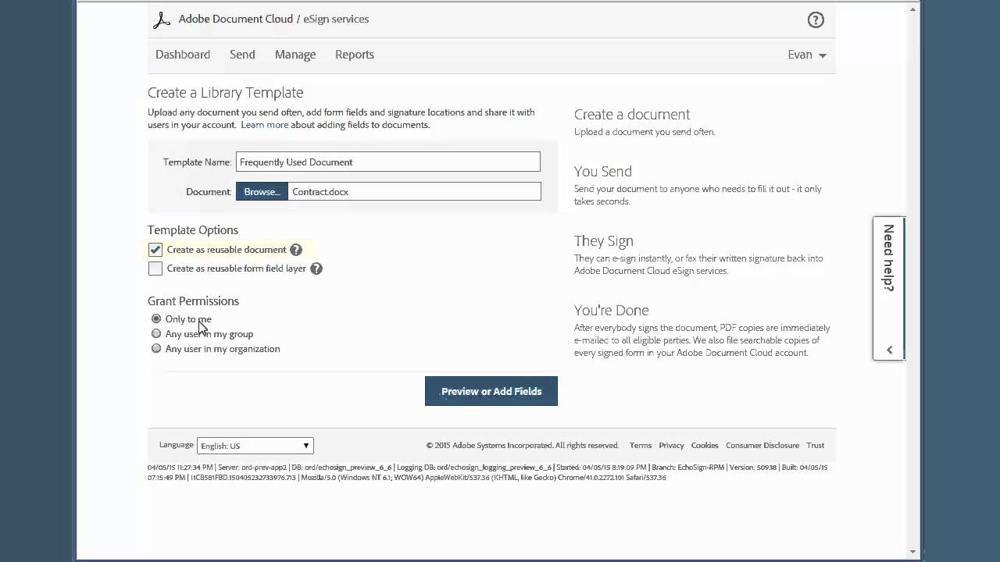
Task: Click the Adobe Document Cloud title text
Action: (236, 19)
